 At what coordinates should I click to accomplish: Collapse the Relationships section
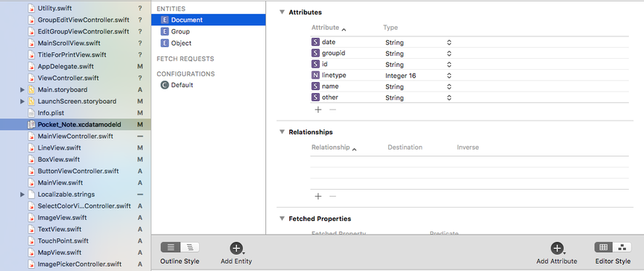point(282,132)
